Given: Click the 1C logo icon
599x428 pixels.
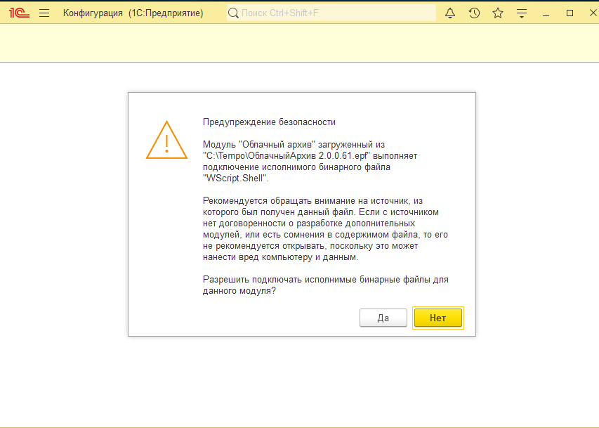Looking at the screenshot, I should coord(19,13).
